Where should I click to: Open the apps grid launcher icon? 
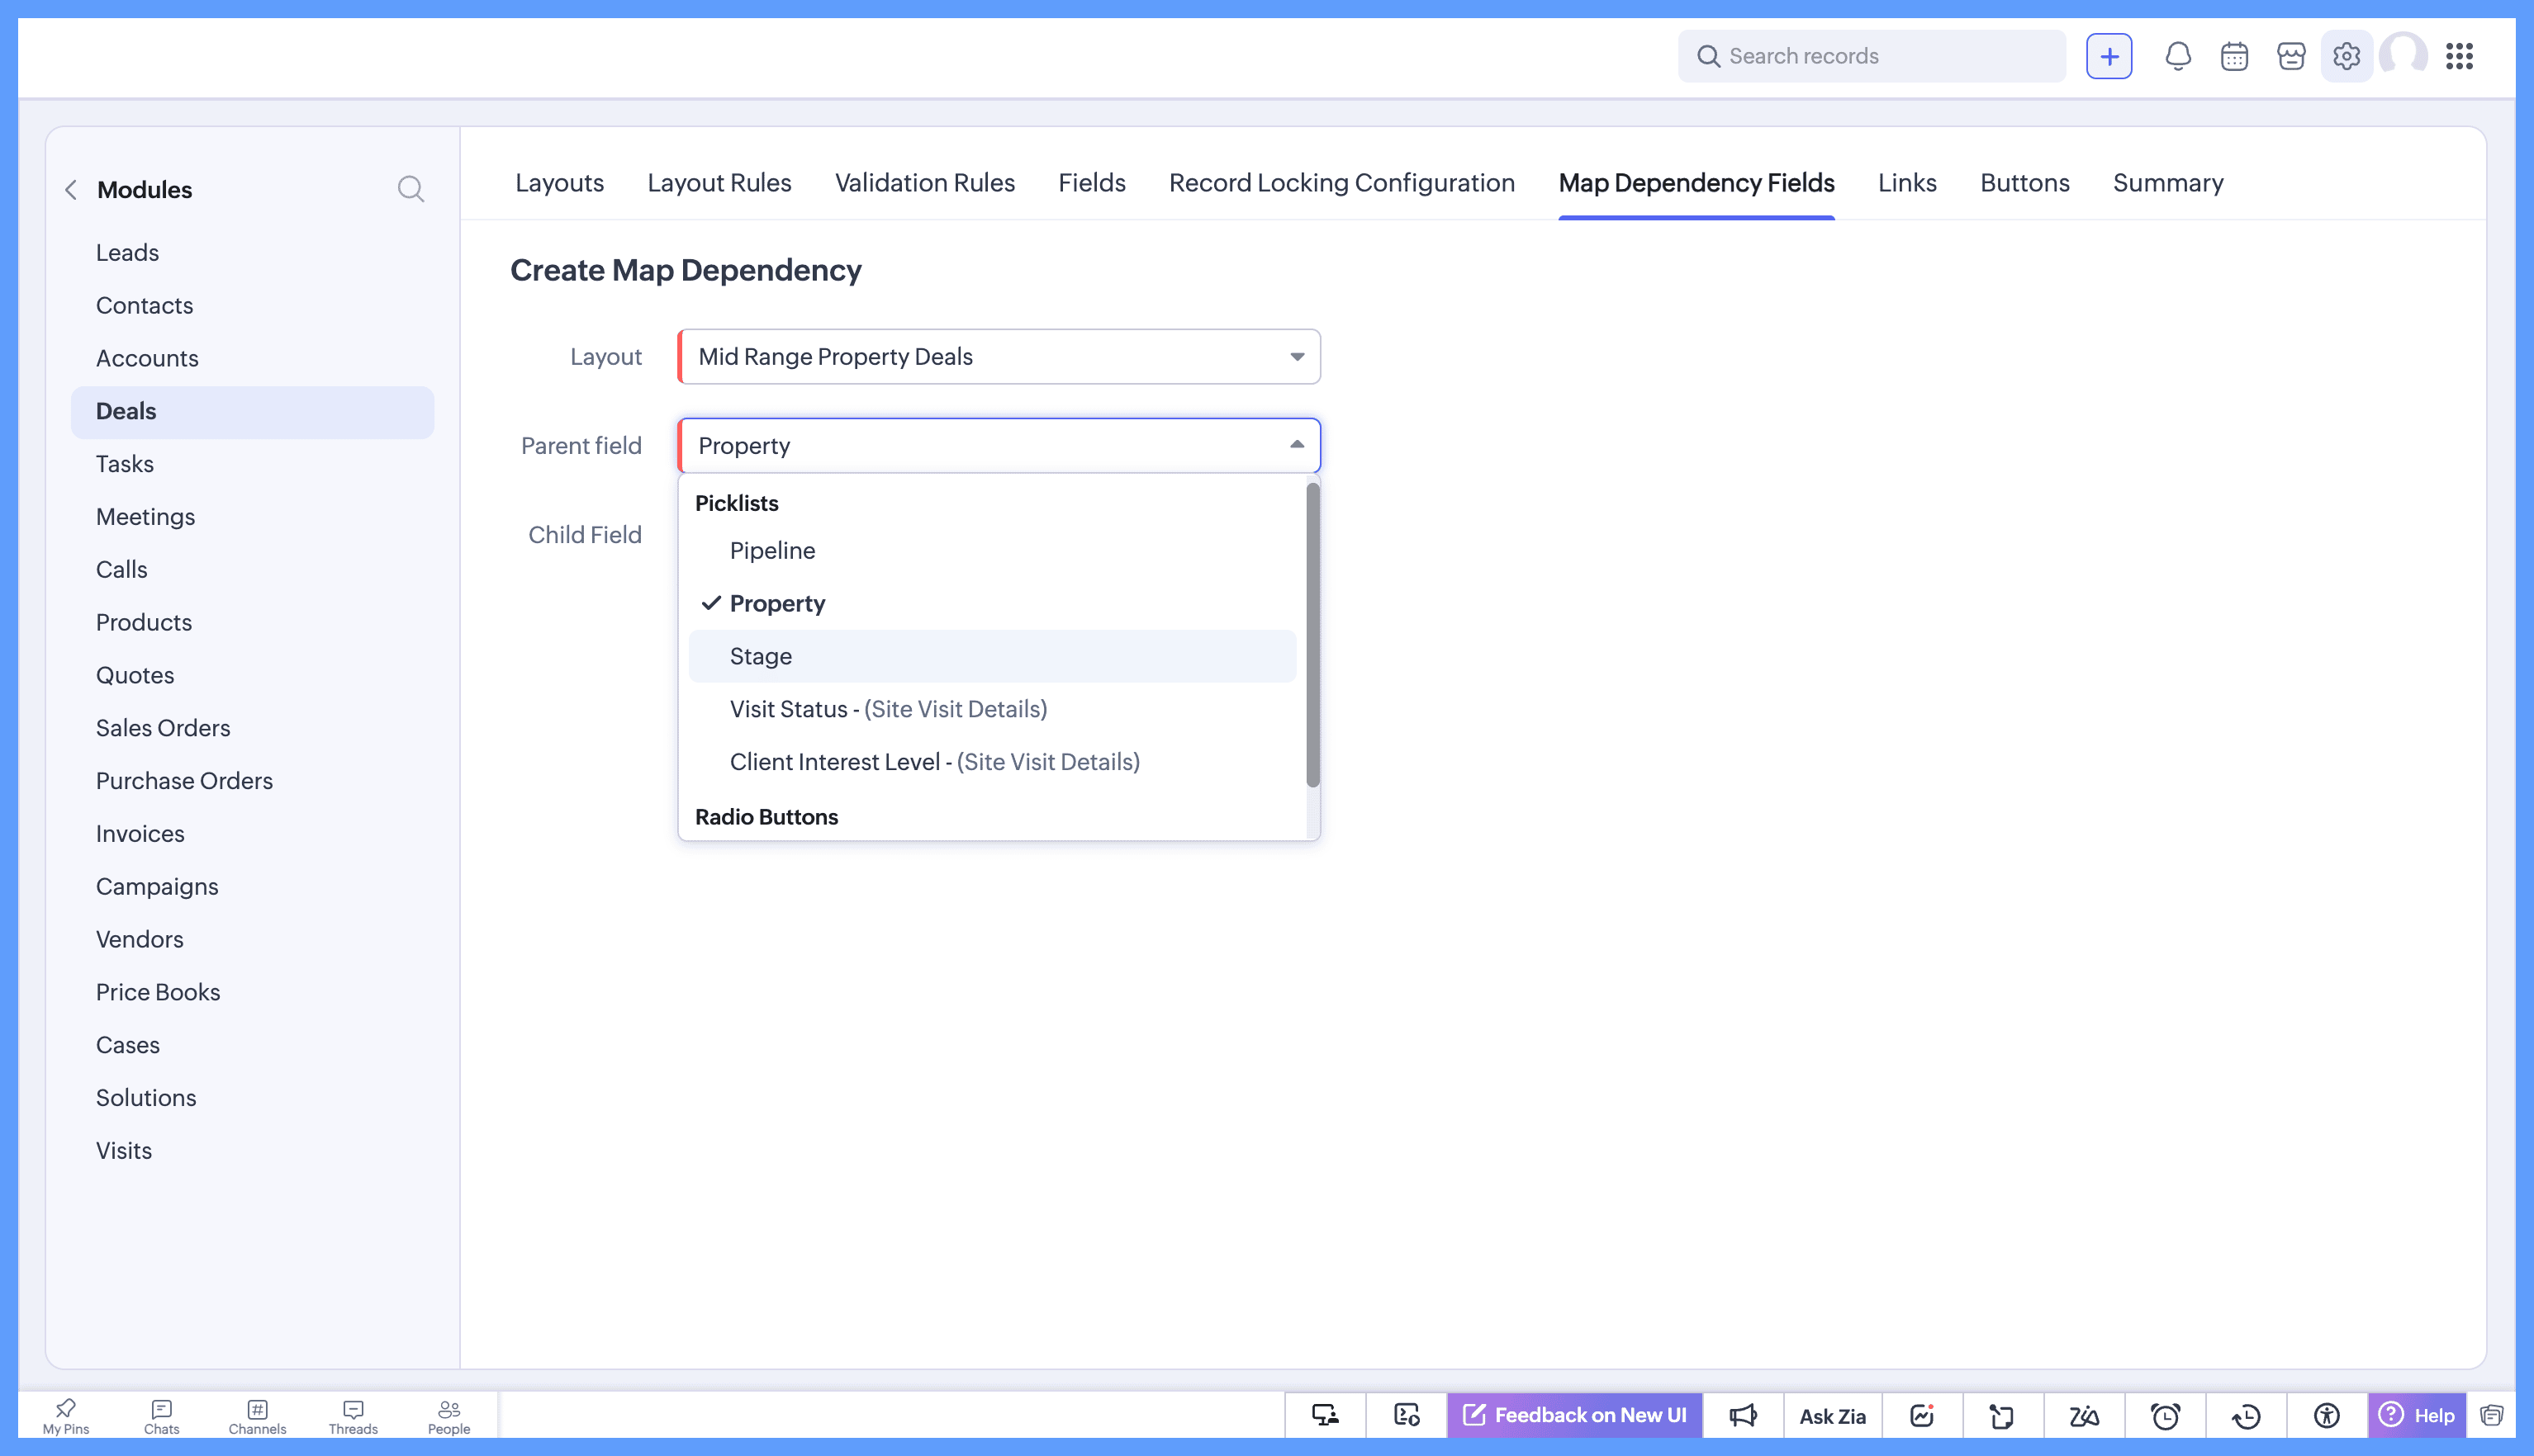click(x=2459, y=56)
